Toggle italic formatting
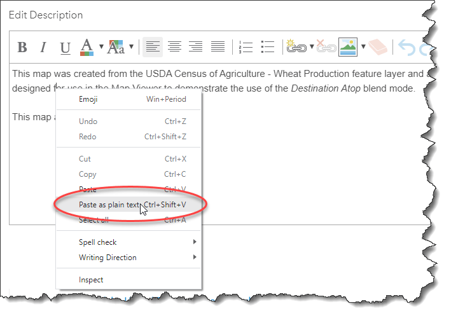The width and height of the screenshot is (451, 318). tap(43, 47)
